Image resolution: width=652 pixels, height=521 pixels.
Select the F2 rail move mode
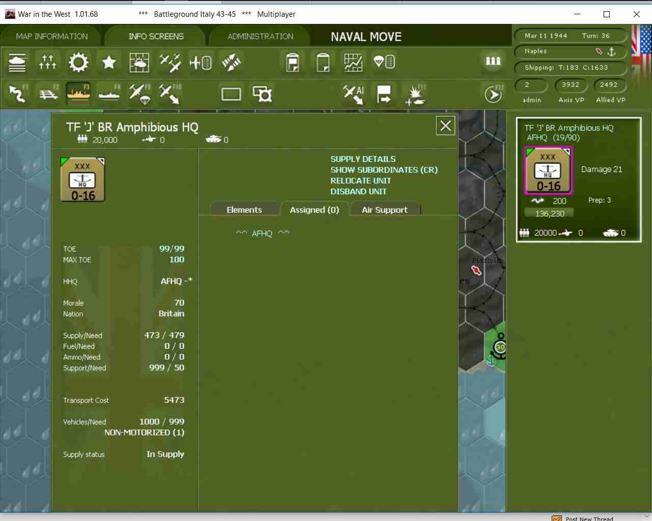pos(48,94)
